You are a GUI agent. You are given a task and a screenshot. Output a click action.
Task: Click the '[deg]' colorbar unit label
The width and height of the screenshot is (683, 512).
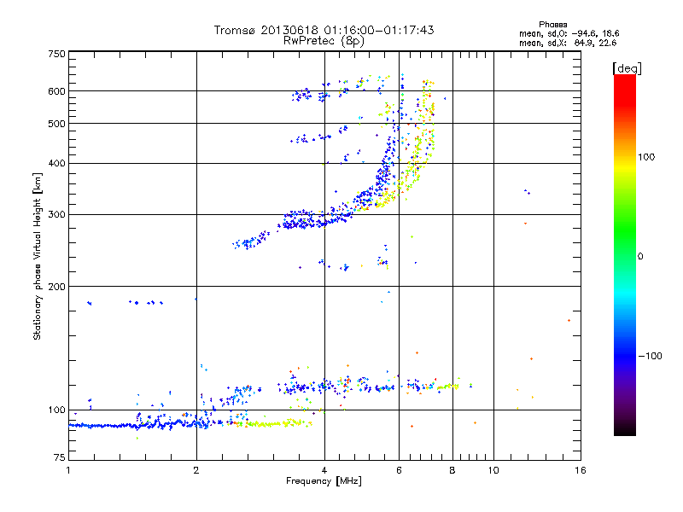[x=627, y=69]
